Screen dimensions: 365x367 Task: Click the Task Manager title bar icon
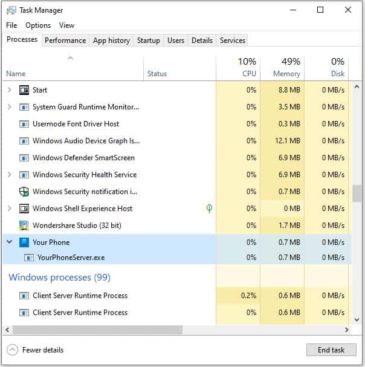coord(11,10)
